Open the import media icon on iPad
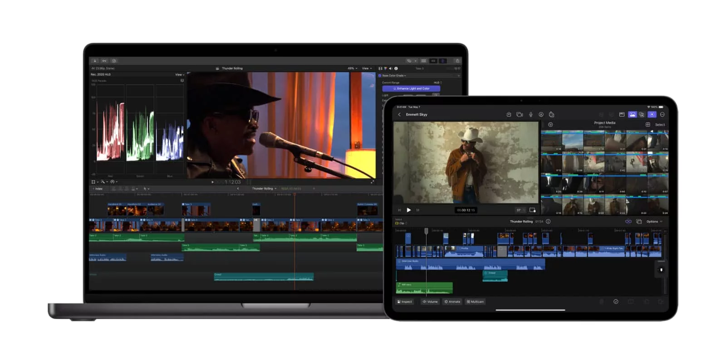Screen dimensions: 726x359 pyautogui.click(x=509, y=115)
